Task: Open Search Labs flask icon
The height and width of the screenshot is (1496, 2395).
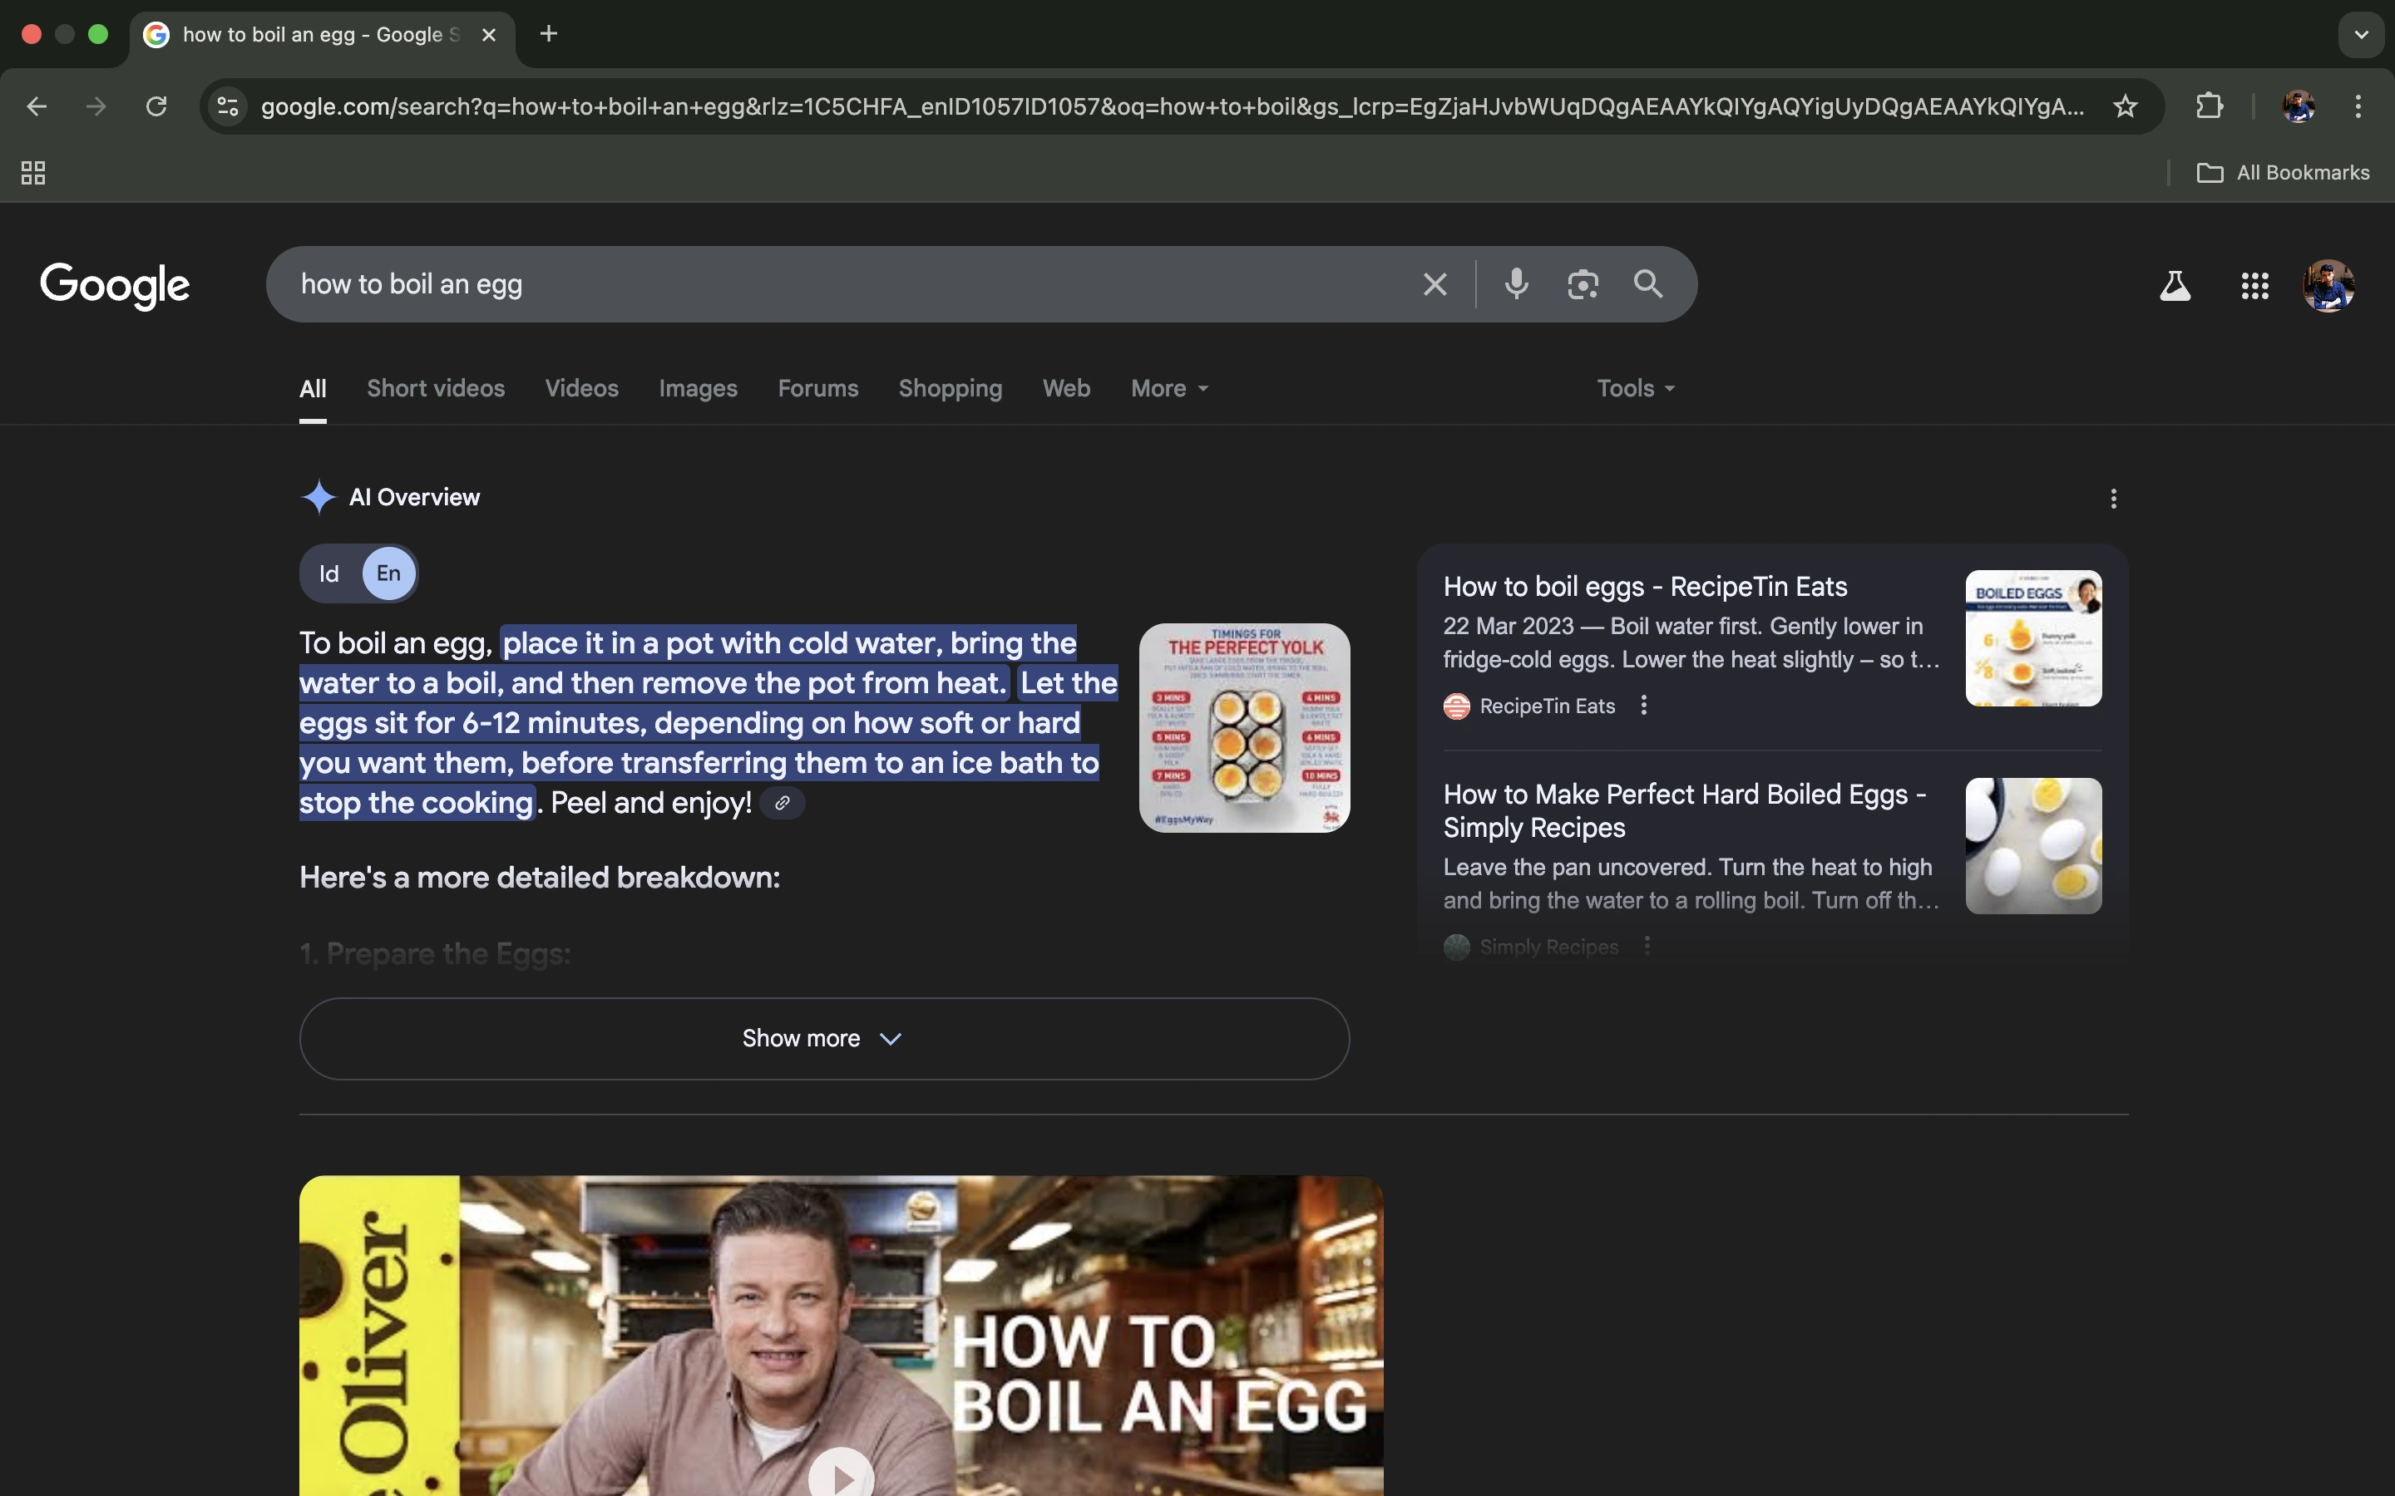Action: point(2175,286)
